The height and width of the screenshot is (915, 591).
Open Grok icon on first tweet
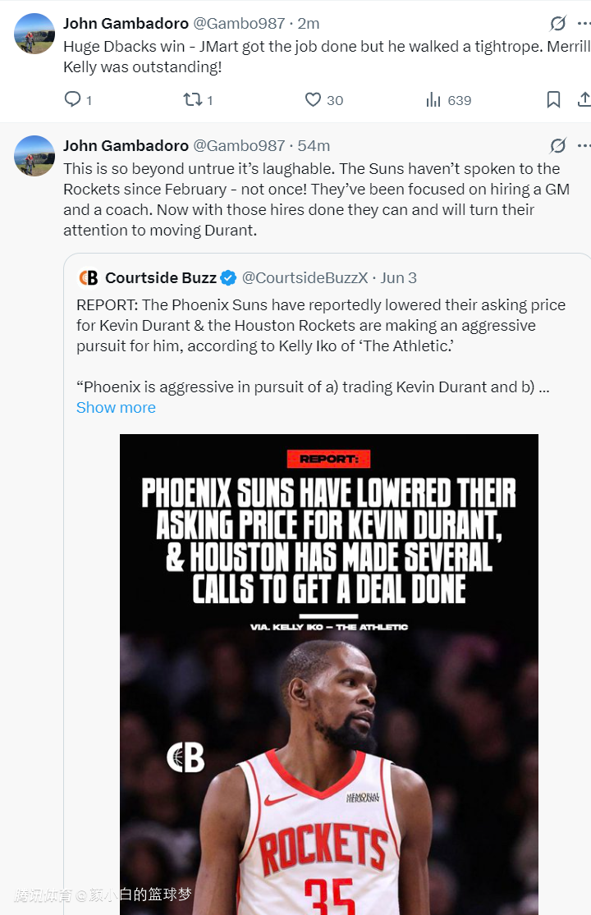point(558,23)
